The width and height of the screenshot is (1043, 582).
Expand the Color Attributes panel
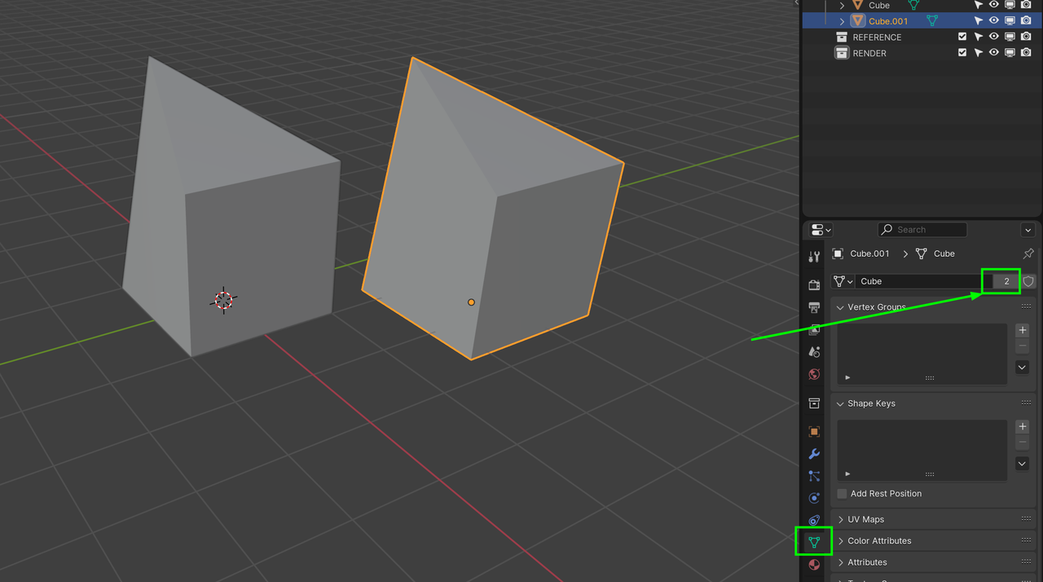(840, 541)
